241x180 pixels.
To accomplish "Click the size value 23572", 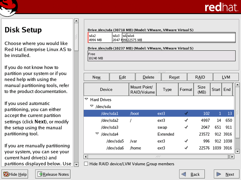I will (x=204, y=134).
